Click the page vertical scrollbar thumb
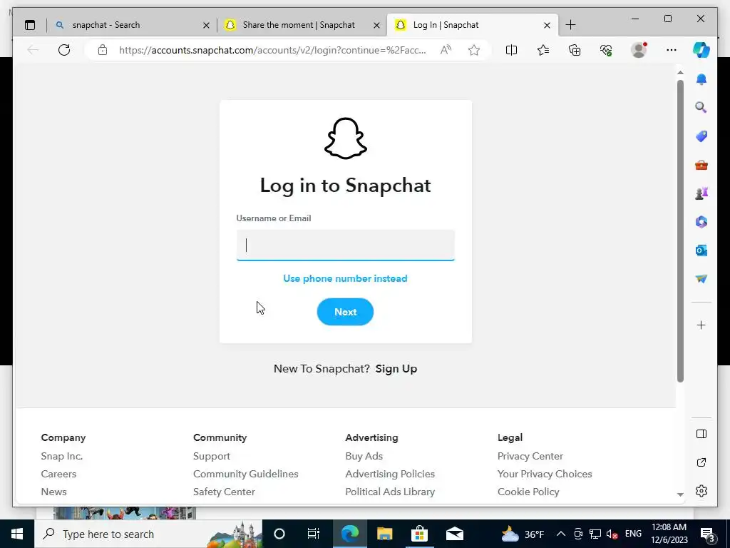The image size is (730, 548). click(680, 231)
